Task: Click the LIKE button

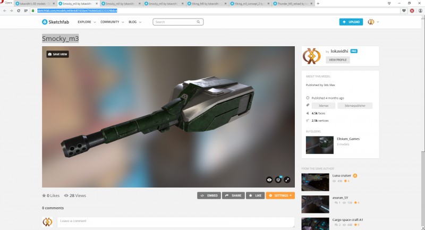Action: click(256, 195)
